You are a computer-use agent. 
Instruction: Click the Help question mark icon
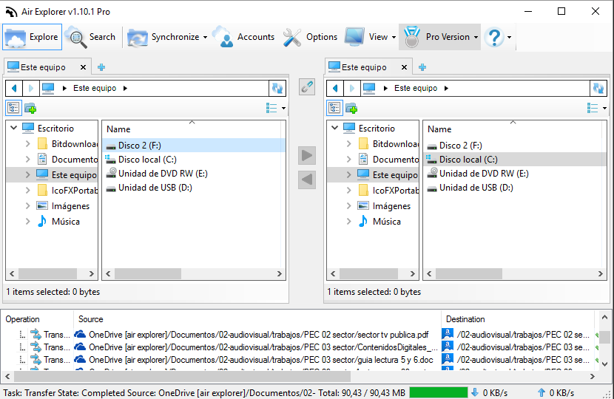click(494, 37)
